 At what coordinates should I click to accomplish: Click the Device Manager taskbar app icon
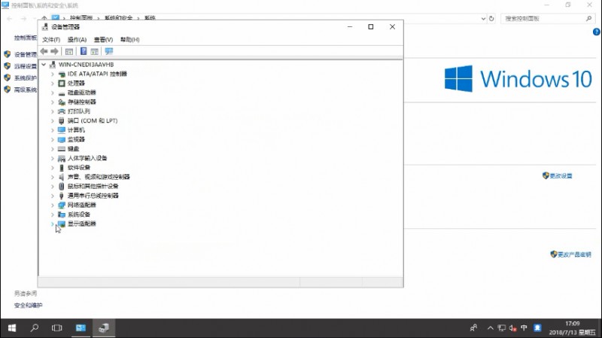coord(104,328)
